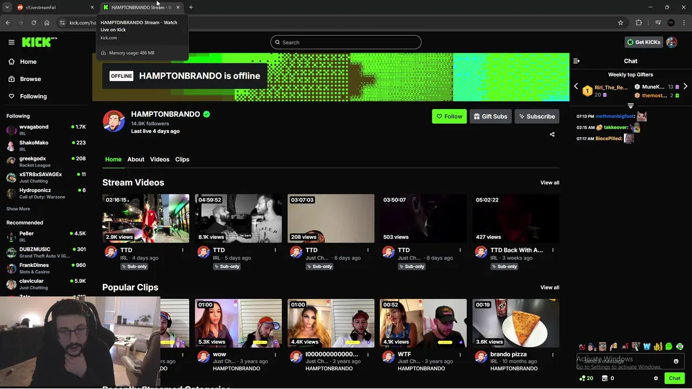Open options for TTD Back With A... video
Viewport: 692px width, 389px height.
553,250
